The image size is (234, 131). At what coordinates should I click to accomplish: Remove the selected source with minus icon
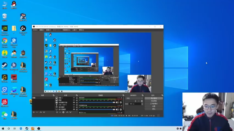pyautogui.click(x=60, y=112)
